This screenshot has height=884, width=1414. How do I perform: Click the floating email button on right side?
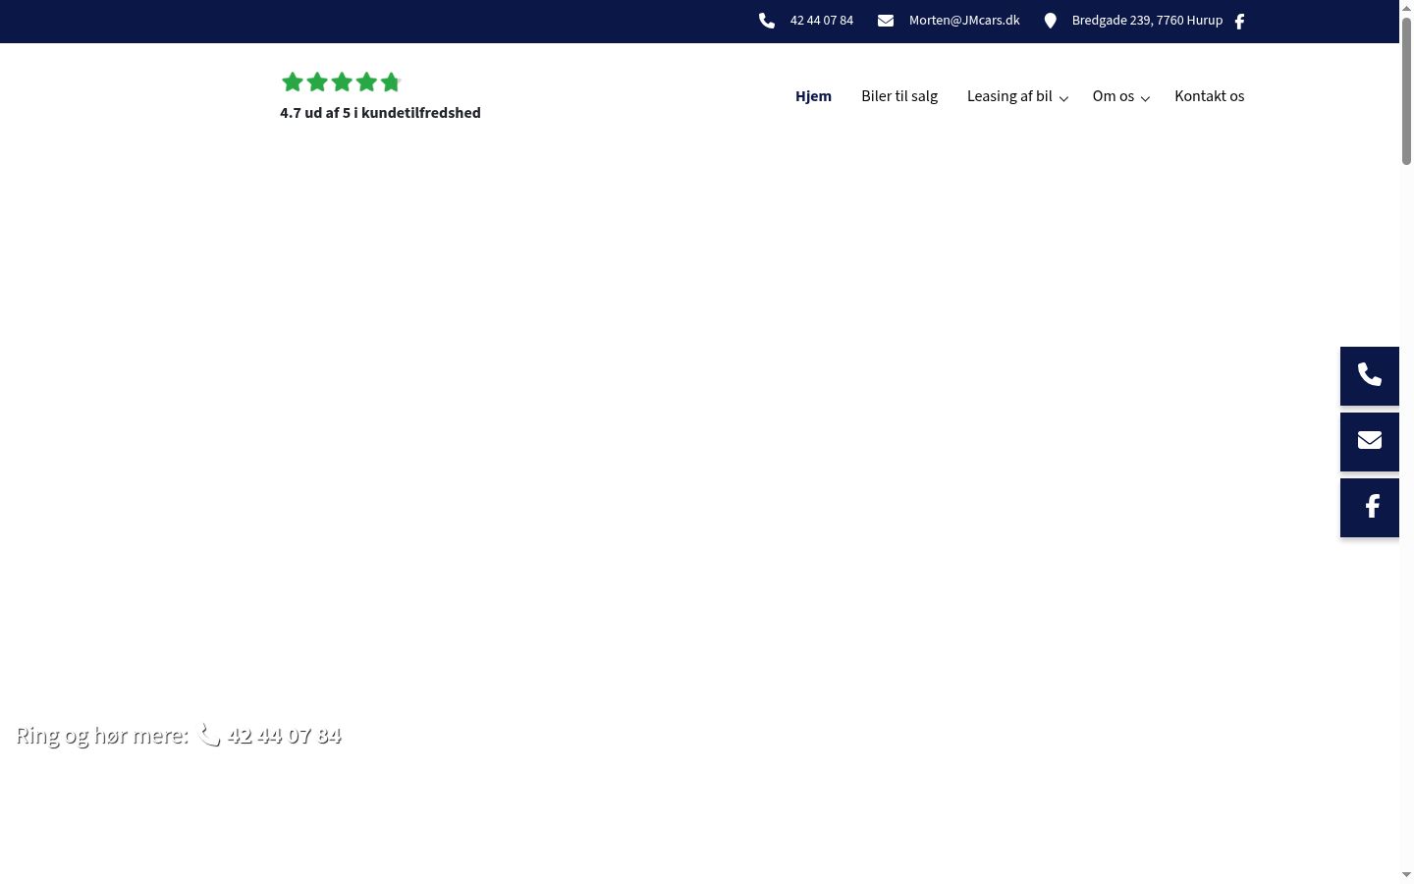(1370, 442)
